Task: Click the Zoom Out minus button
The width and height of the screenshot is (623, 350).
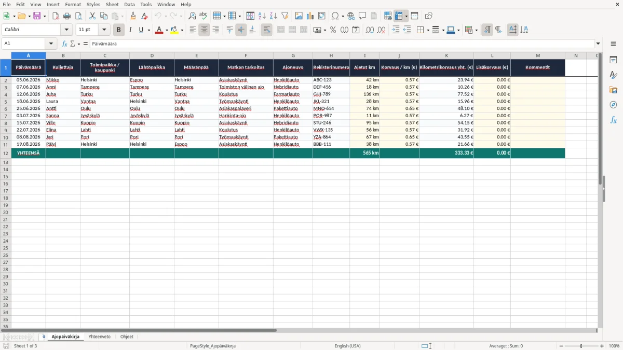Action: pos(561,346)
